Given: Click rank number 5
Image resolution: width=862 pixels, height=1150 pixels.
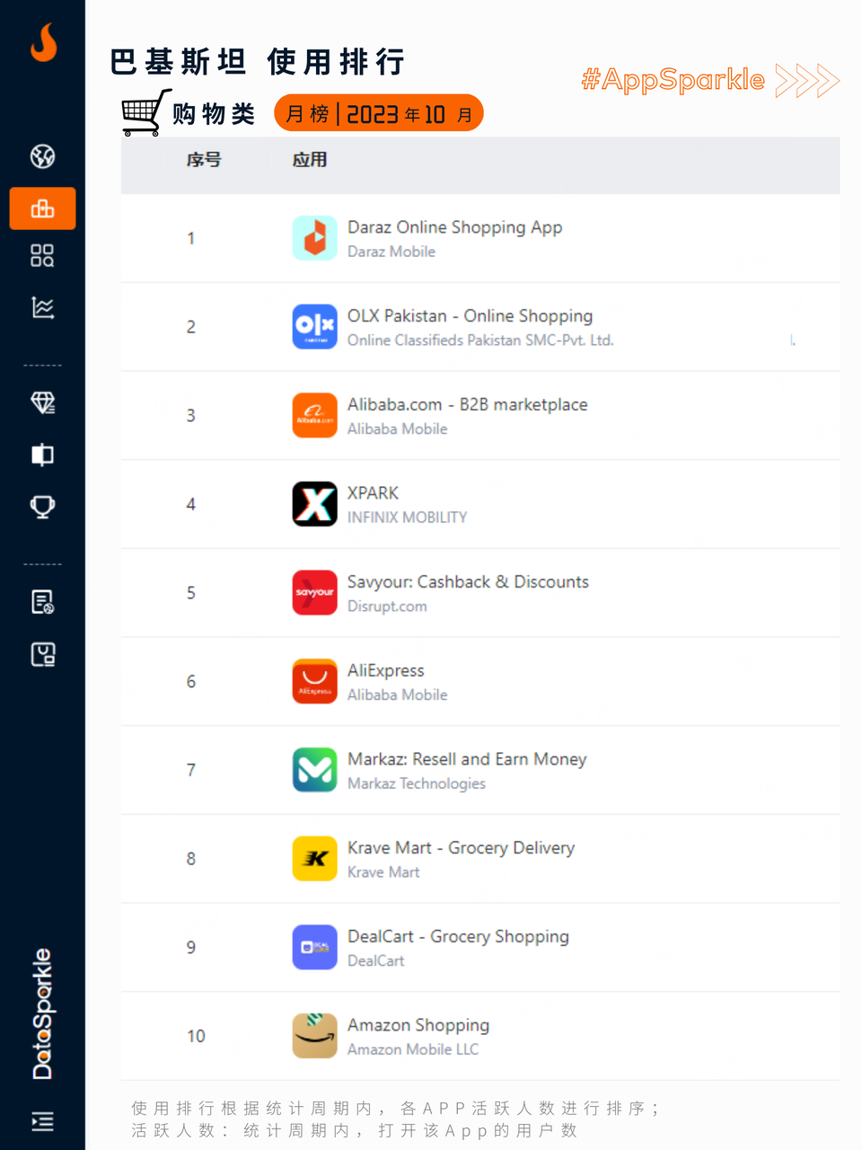Looking at the screenshot, I should 190,593.
